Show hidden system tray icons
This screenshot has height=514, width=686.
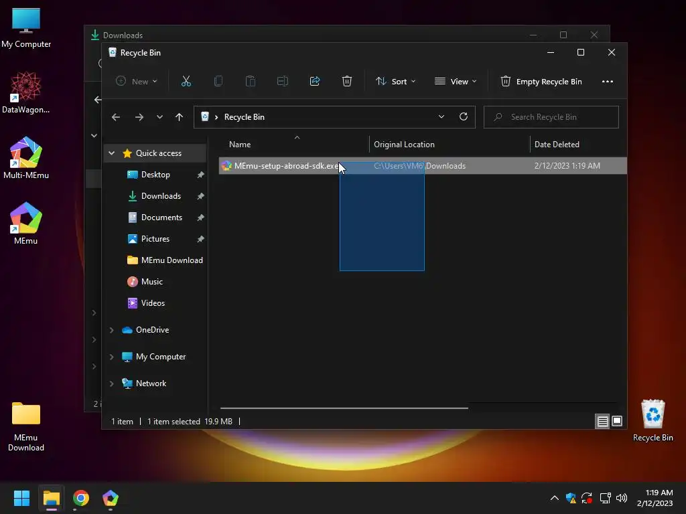pos(554,498)
